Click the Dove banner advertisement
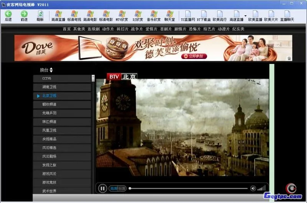The width and height of the screenshot is (307, 203). (153, 48)
